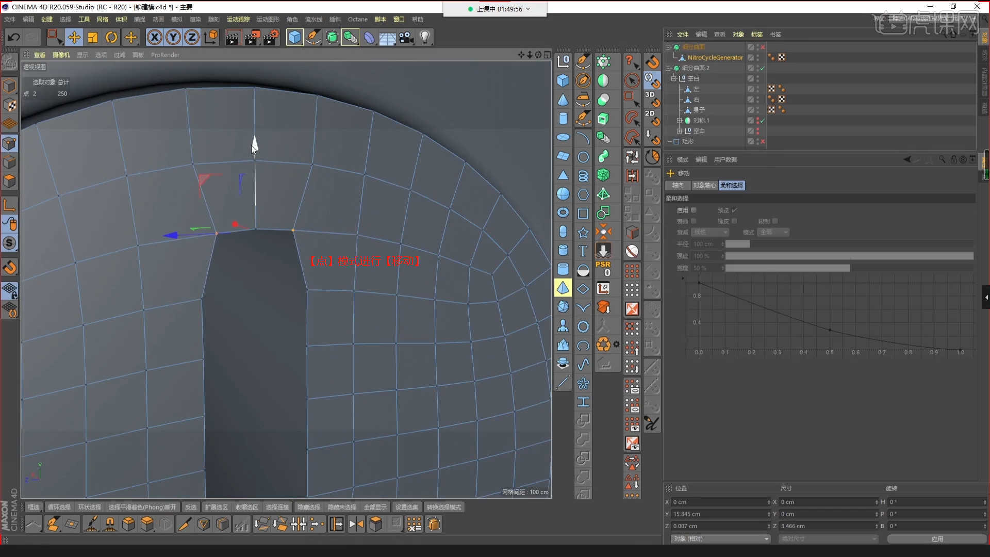
Task: Open the 衰减 falloff dropdown
Action: coord(710,232)
